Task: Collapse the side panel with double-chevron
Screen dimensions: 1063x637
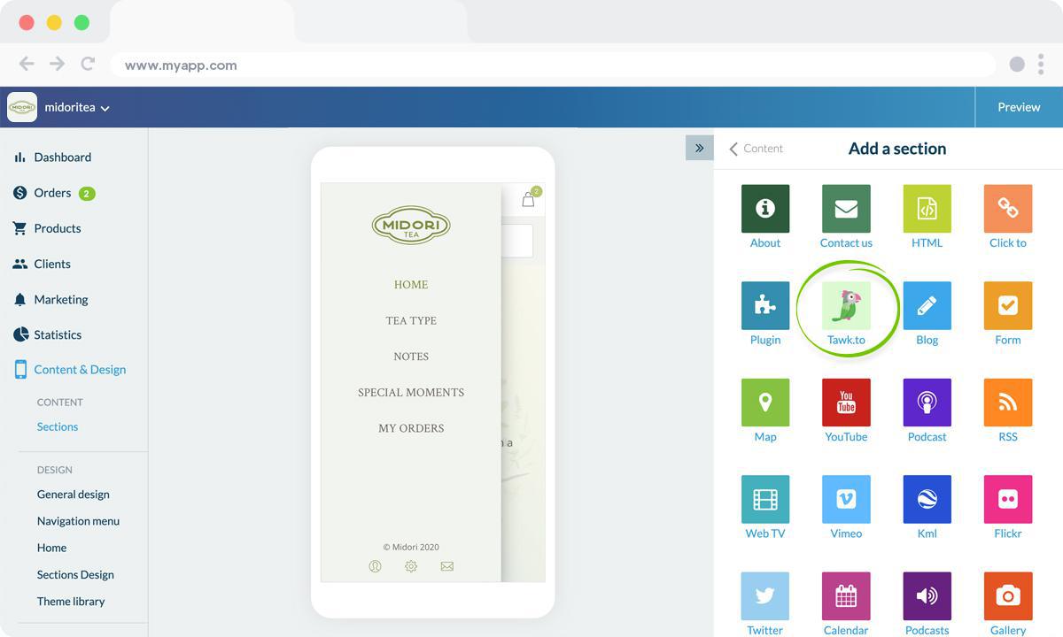Action: (699, 148)
